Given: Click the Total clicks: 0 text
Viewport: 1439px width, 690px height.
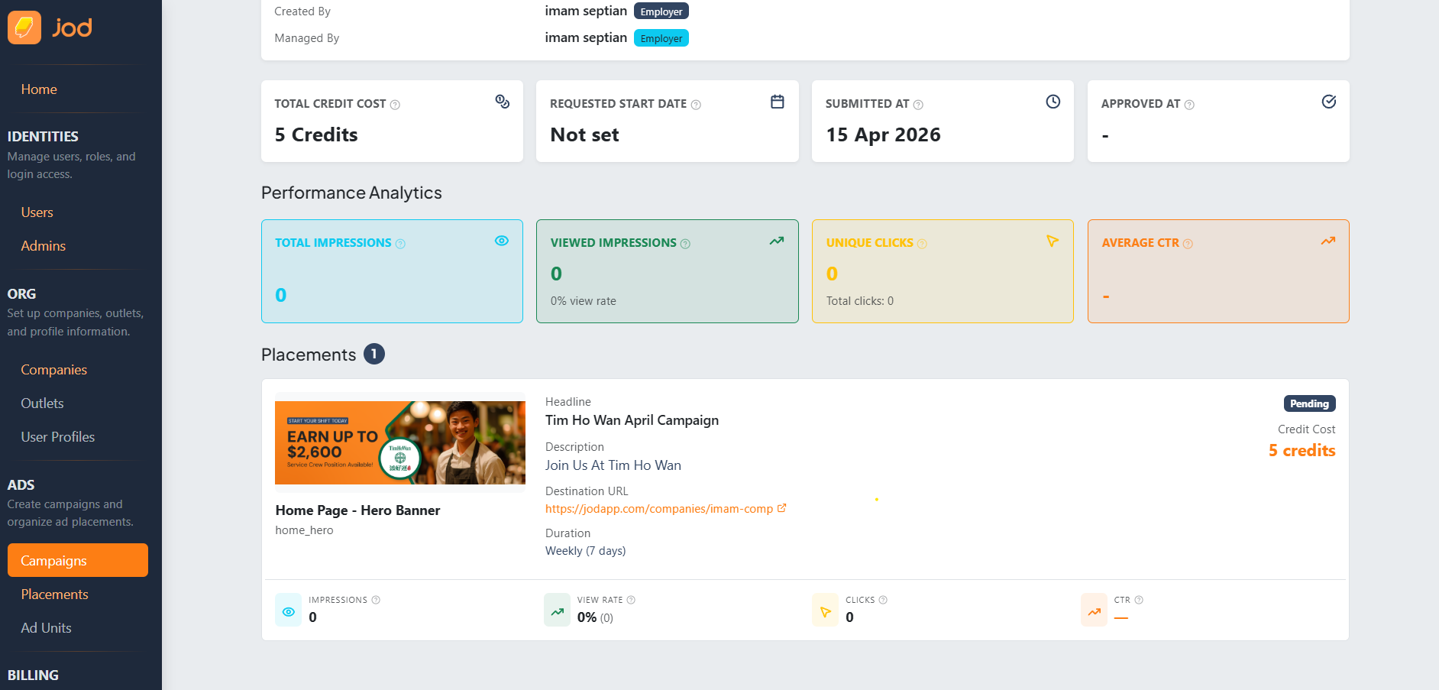Looking at the screenshot, I should [x=860, y=301].
